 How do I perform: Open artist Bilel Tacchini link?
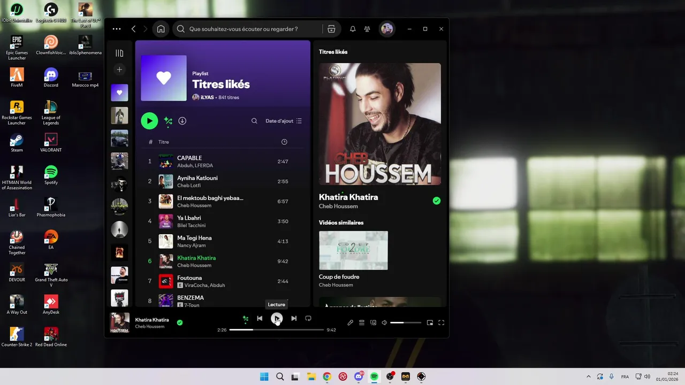192,226
